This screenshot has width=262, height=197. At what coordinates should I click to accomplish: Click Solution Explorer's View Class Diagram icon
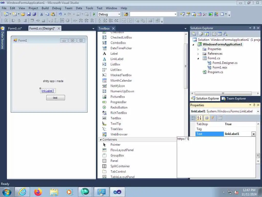(225, 34)
